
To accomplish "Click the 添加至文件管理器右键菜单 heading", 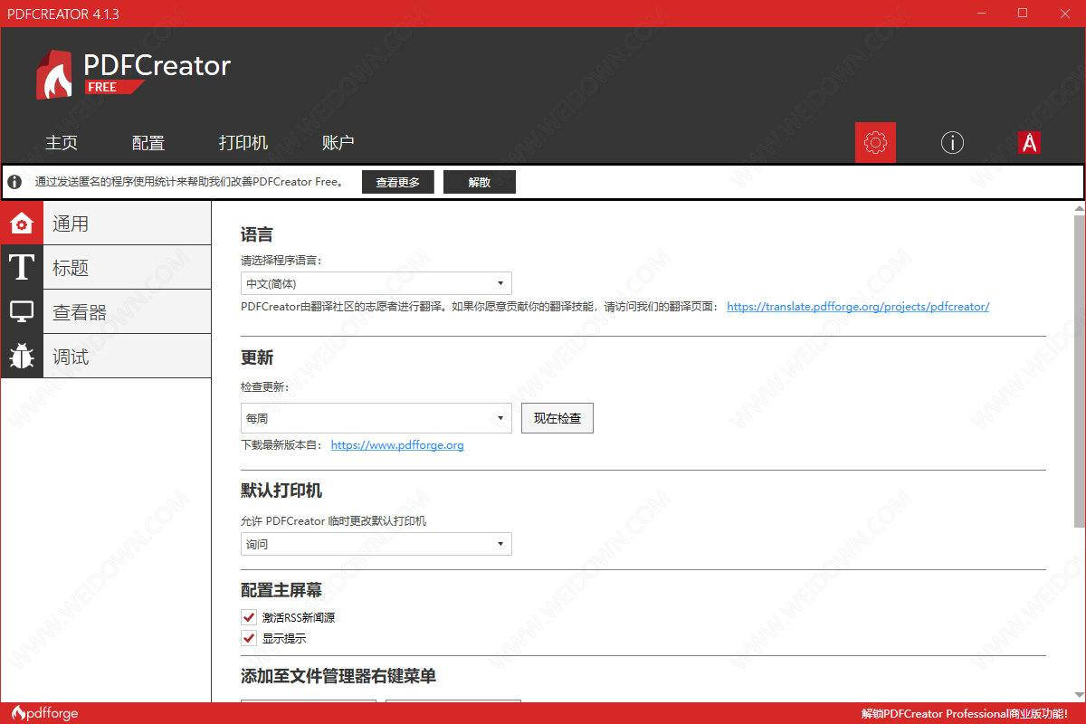I will click(338, 676).
